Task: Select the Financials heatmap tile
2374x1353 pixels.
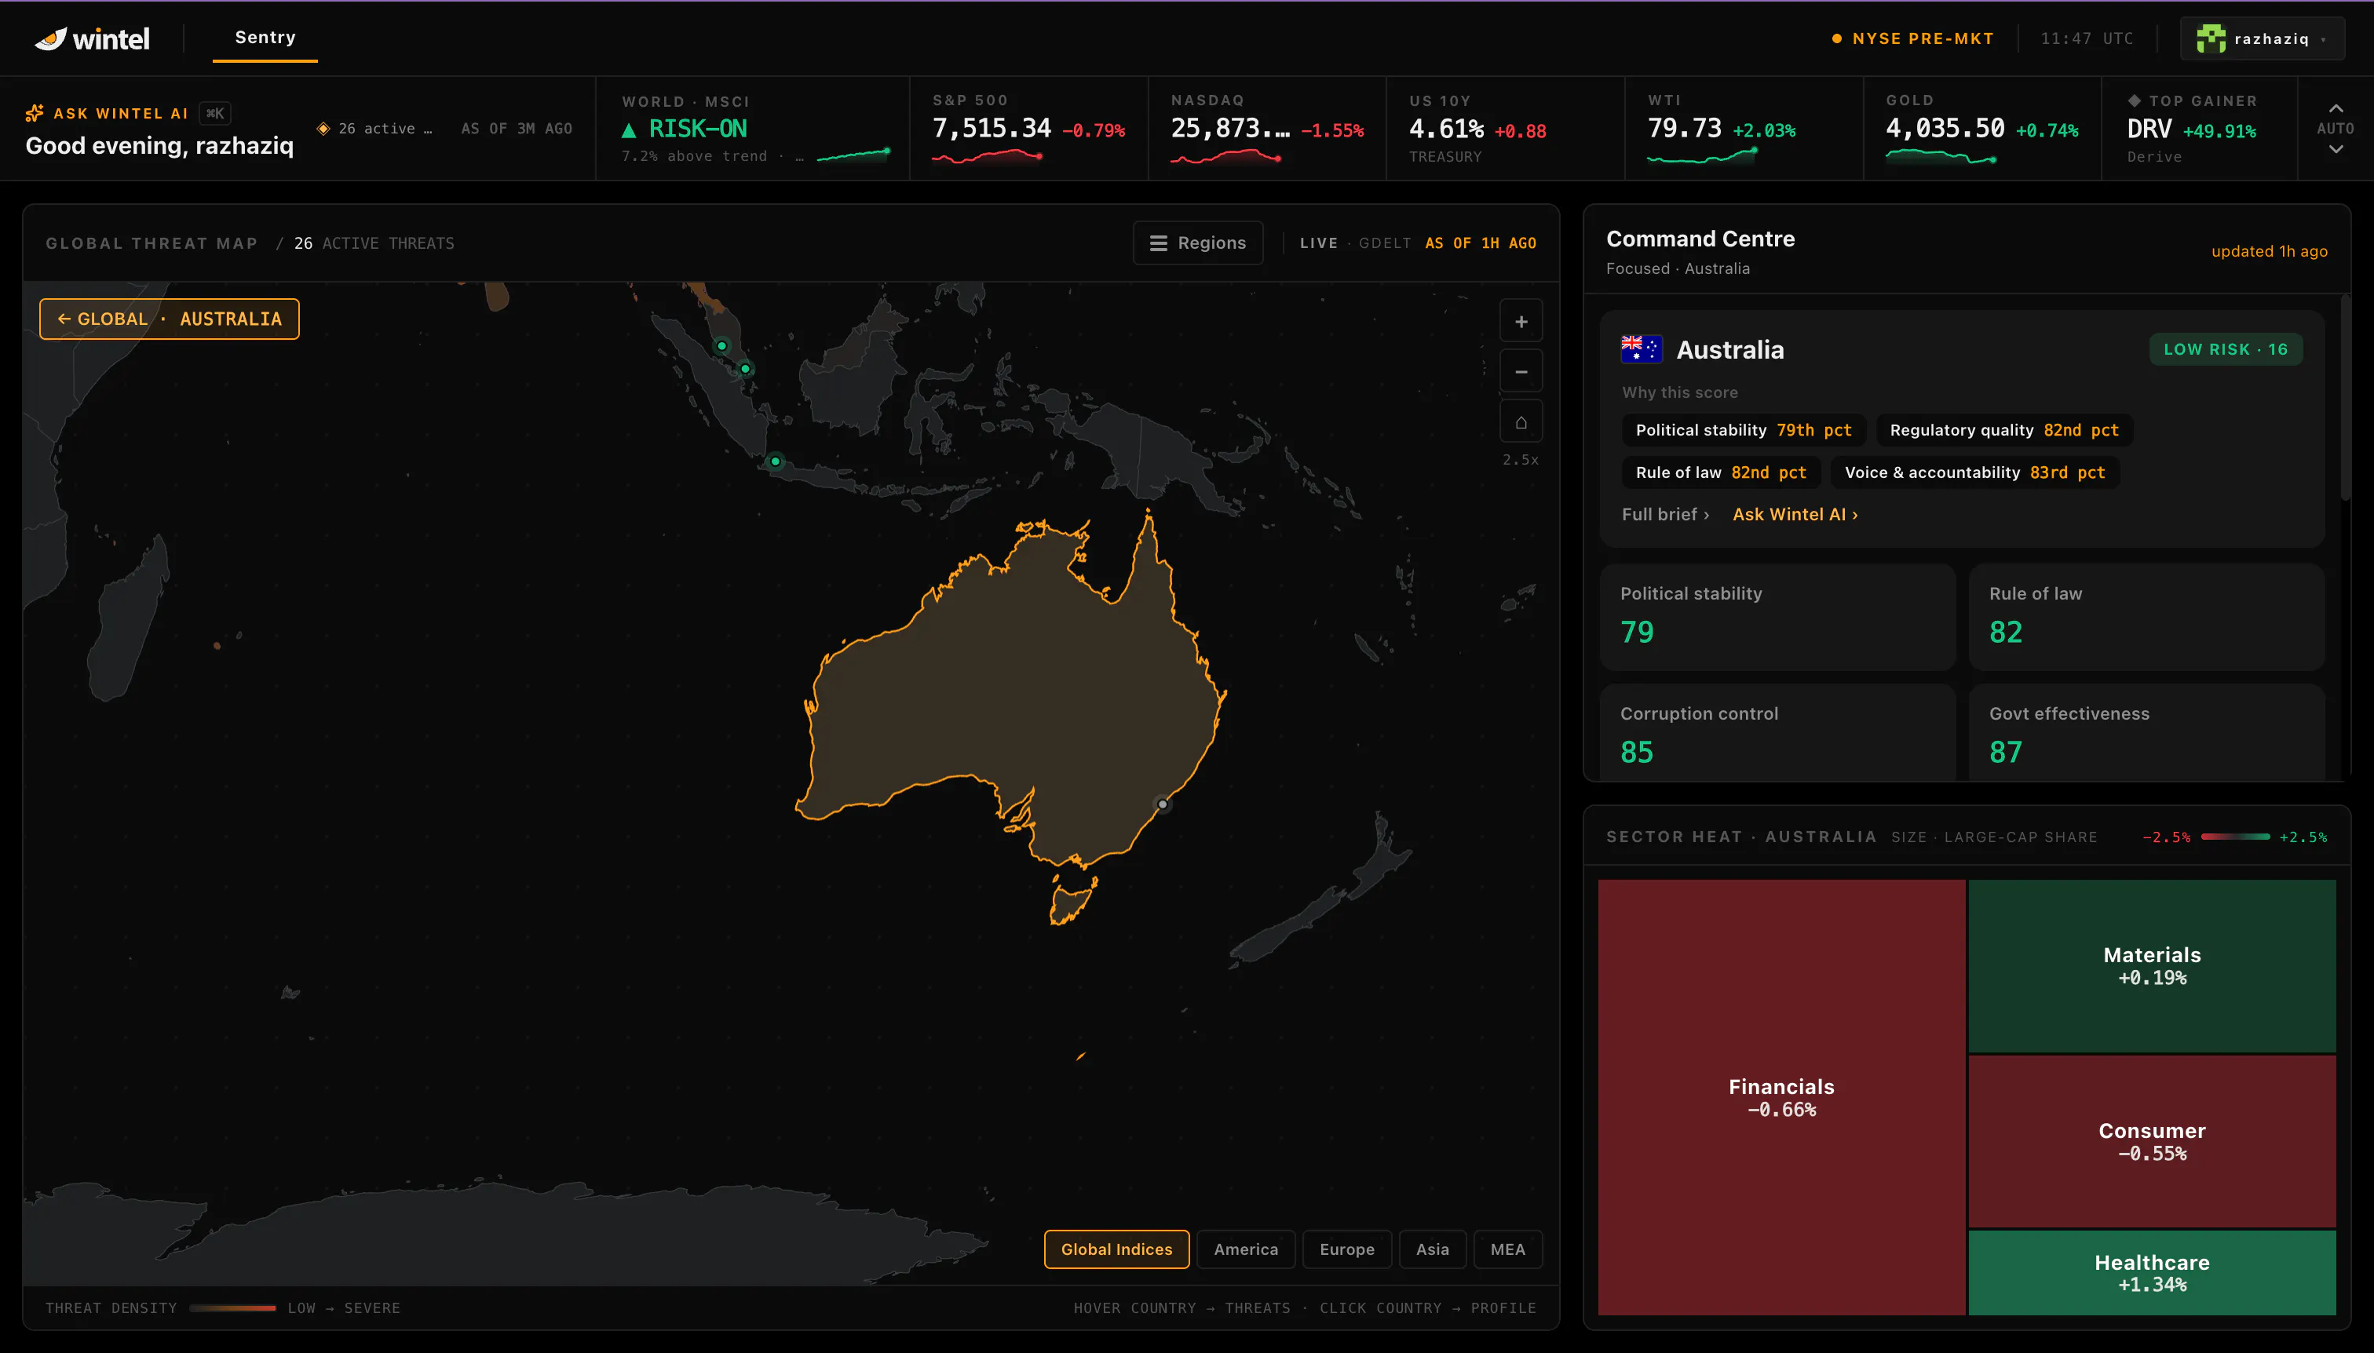Action: [1781, 1097]
